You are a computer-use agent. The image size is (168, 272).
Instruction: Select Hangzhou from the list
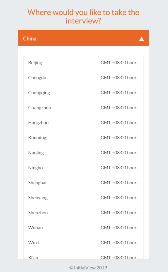[x=84, y=123]
